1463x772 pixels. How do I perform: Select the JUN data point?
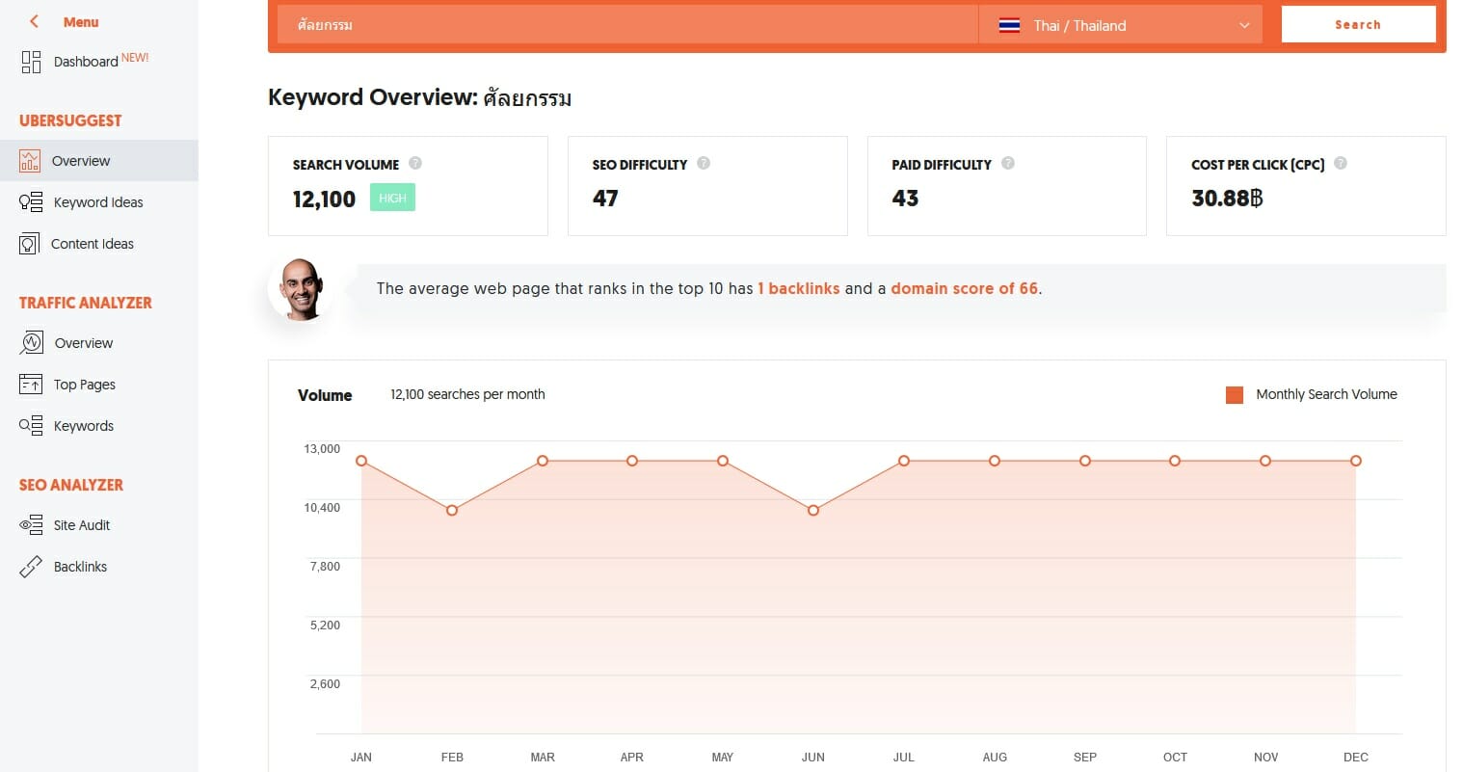point(813,510)
